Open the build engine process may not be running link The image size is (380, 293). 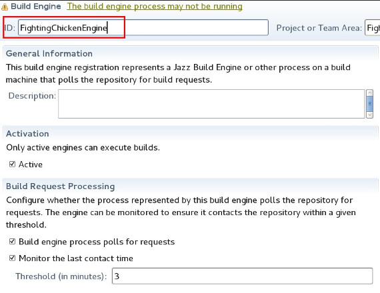(x=155, y=7)
